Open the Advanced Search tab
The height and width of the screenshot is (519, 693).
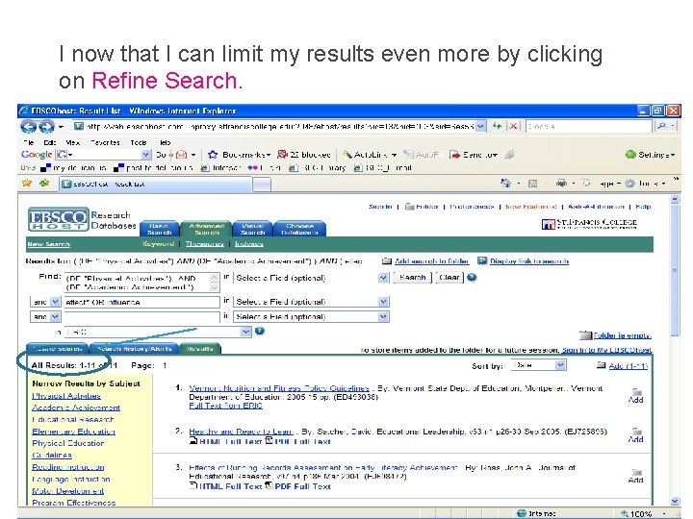coord(206,229)
